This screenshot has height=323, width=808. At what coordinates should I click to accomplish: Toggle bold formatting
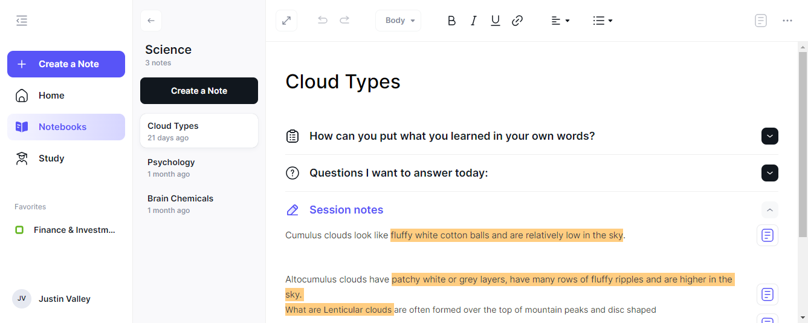pos(451,21)
